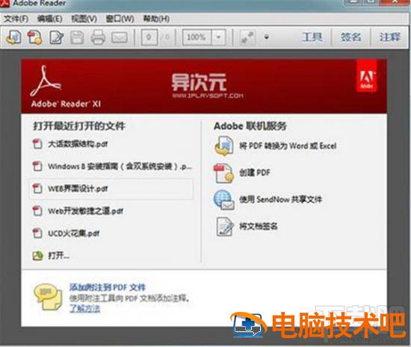Click the 创建 PDF service icon

224,172
